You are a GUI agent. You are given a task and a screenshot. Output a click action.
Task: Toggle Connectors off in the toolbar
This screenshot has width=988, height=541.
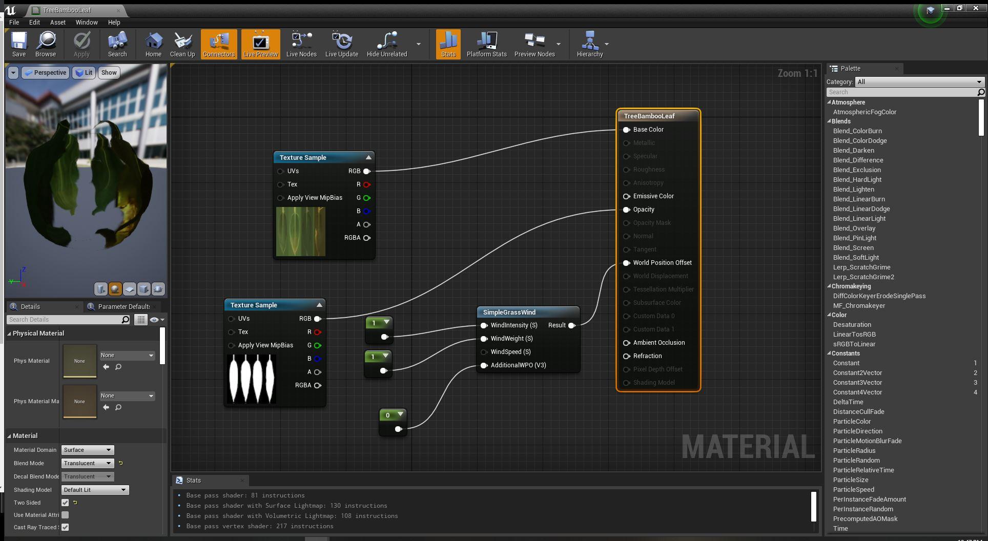[219, 44]
